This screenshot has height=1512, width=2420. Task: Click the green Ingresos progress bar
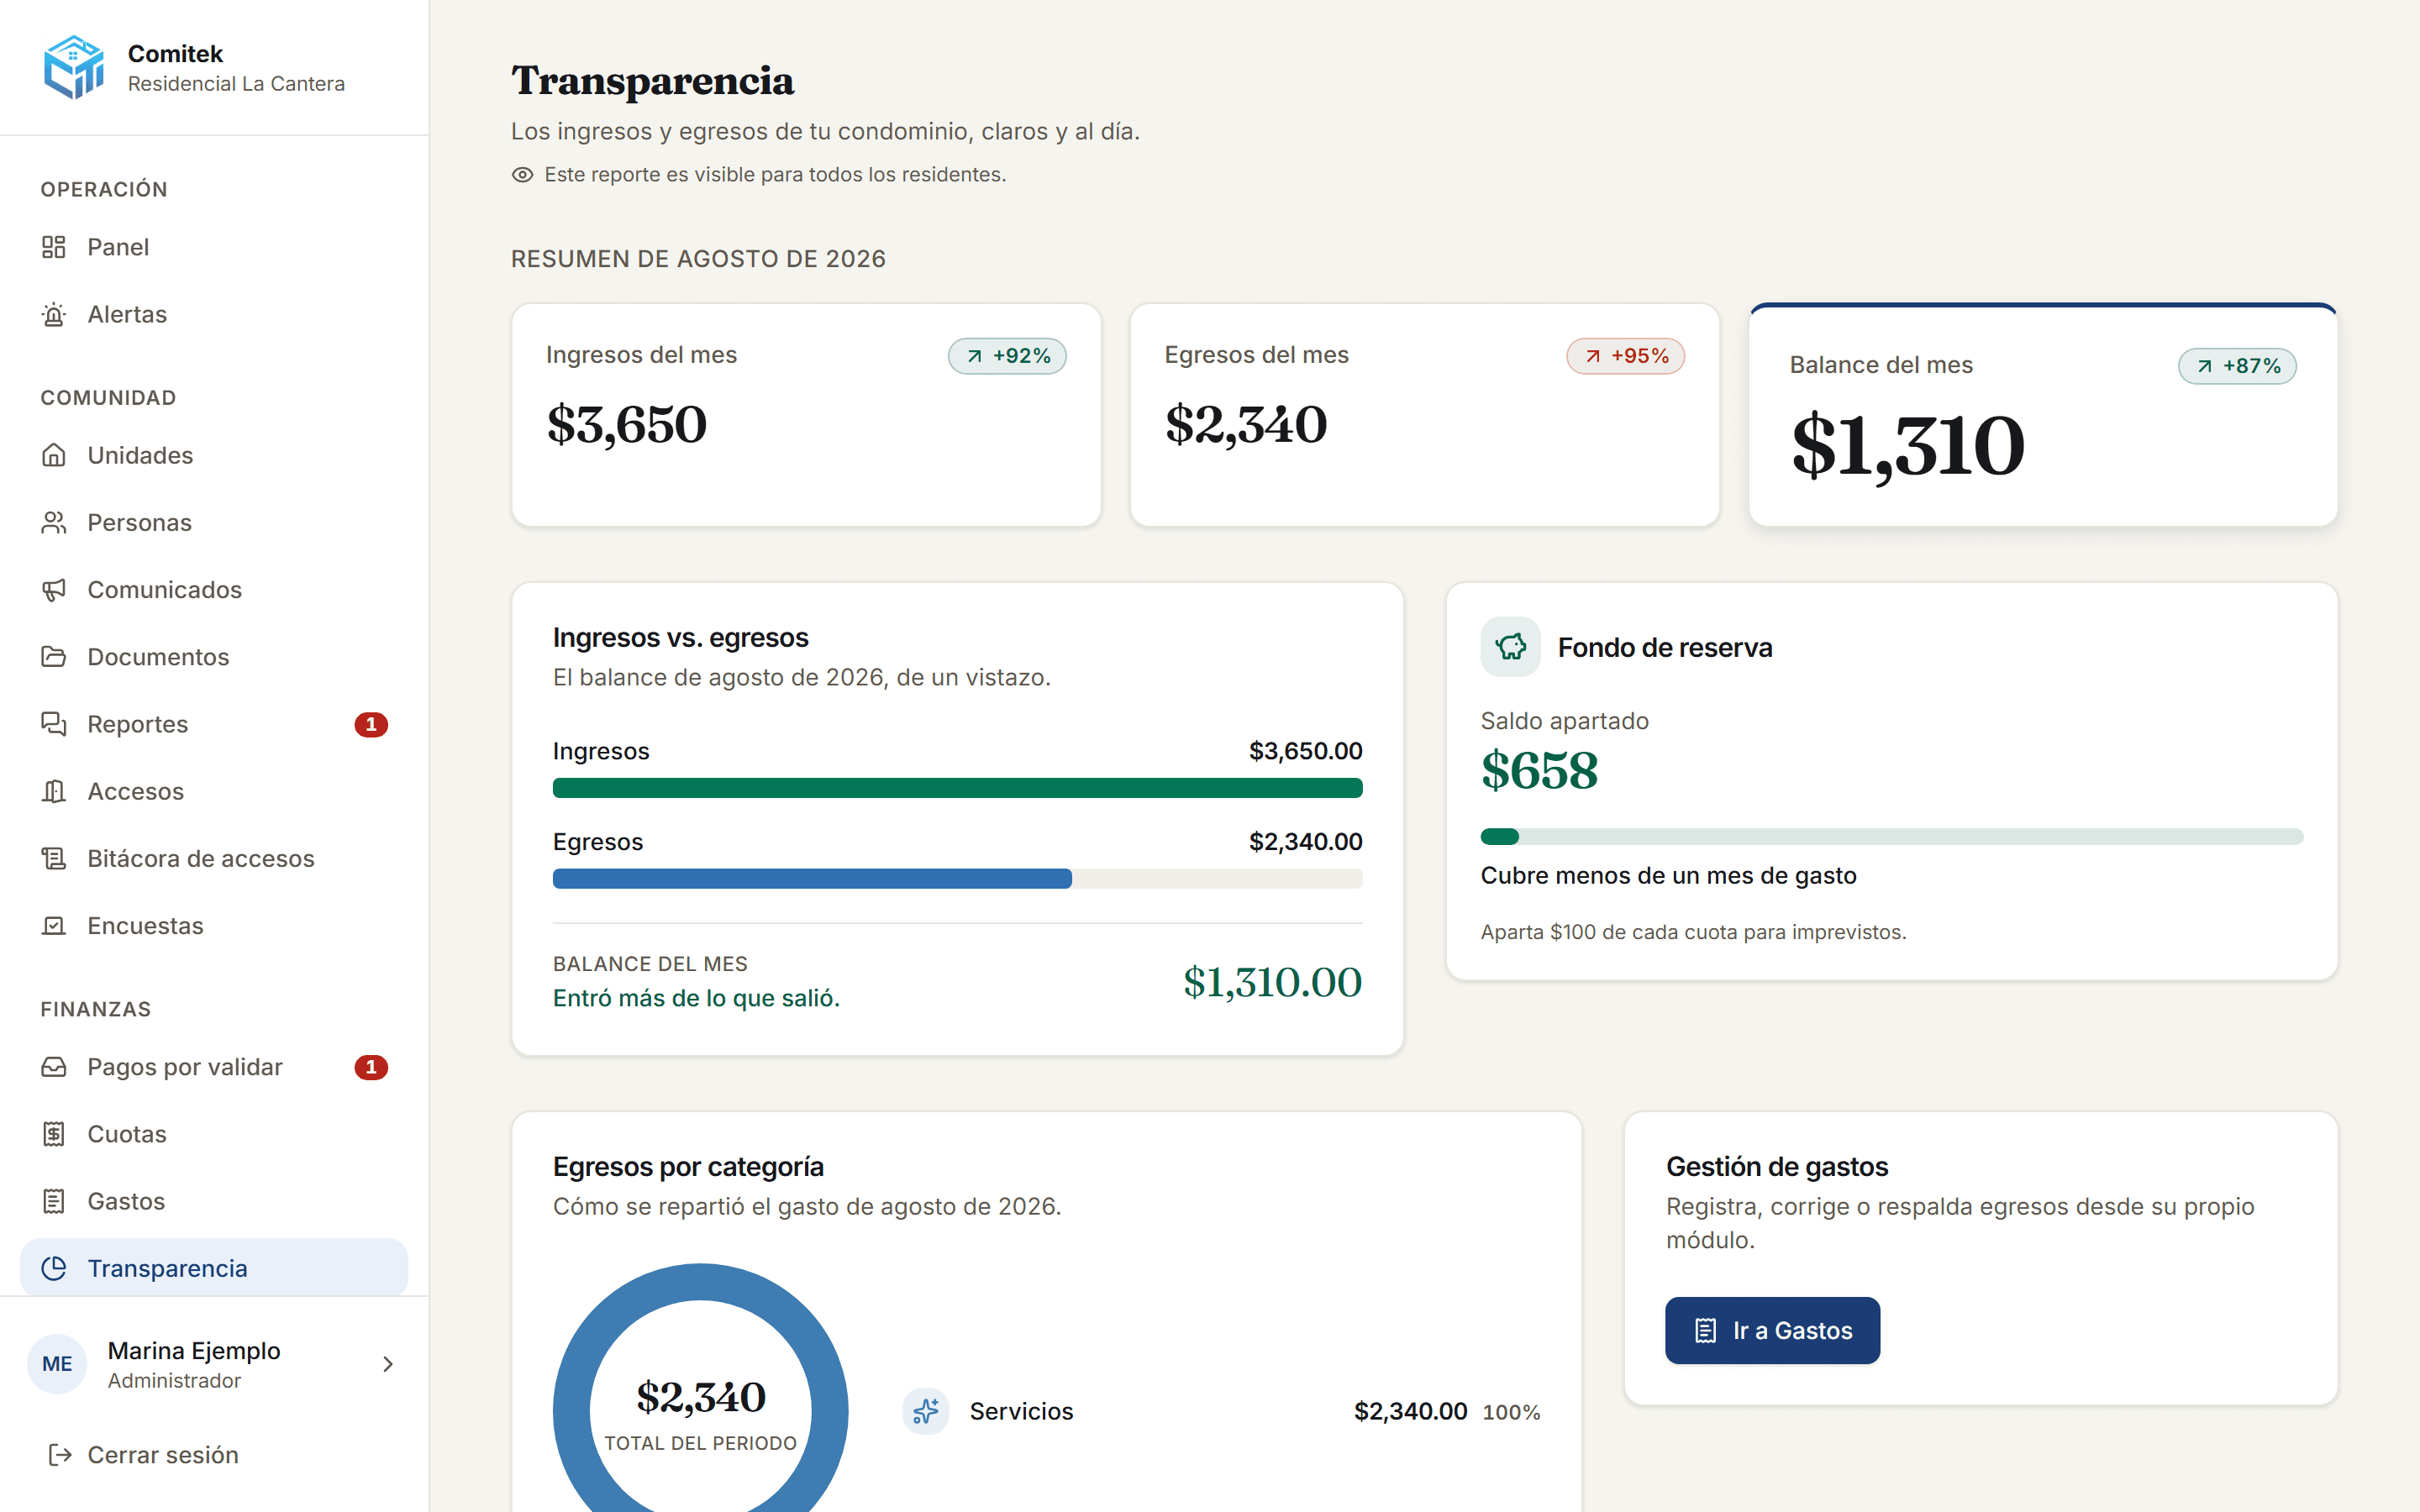[957, 788]
